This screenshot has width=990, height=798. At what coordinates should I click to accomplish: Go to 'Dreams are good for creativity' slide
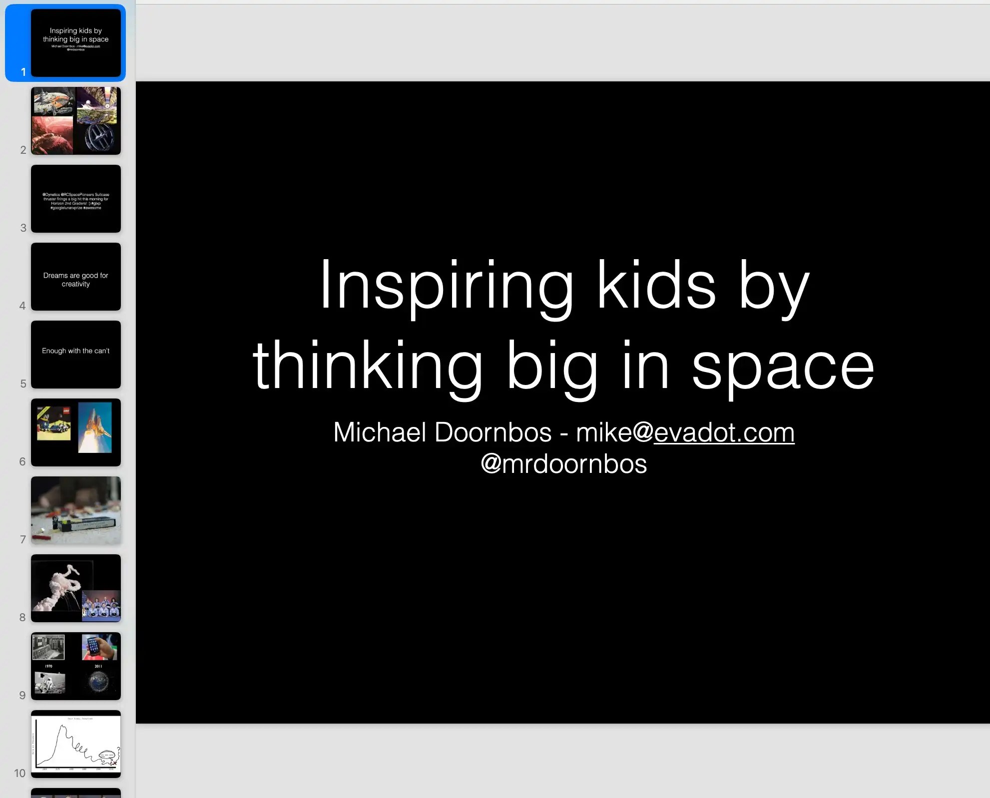coord(75,277)
